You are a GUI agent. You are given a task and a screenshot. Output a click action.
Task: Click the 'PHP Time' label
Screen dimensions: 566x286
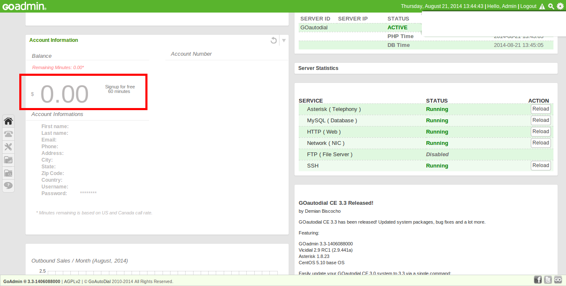(x=401, y=36)
